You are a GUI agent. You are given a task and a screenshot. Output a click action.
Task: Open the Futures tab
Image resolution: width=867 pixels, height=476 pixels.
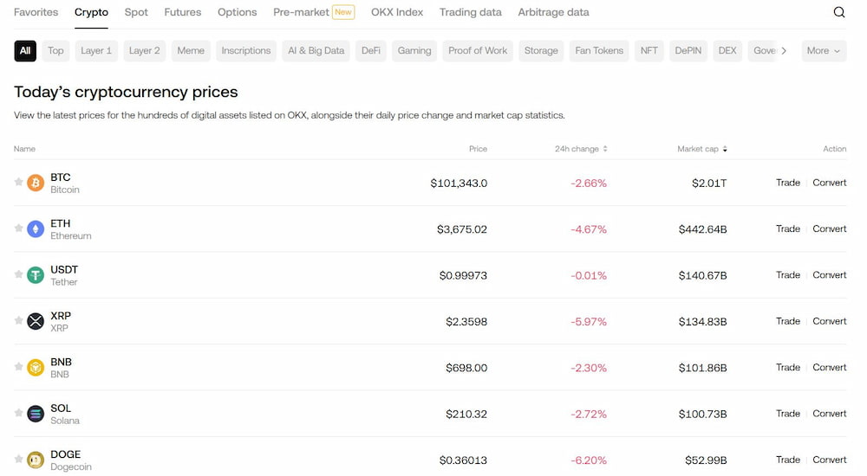tap(182, 12)
